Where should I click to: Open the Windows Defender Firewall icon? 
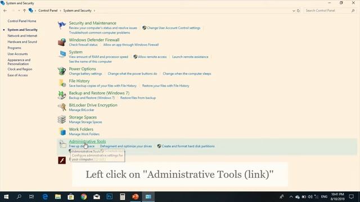(62, 42)
